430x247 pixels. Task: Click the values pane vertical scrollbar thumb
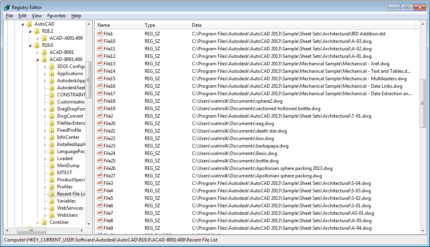(423, 102)
